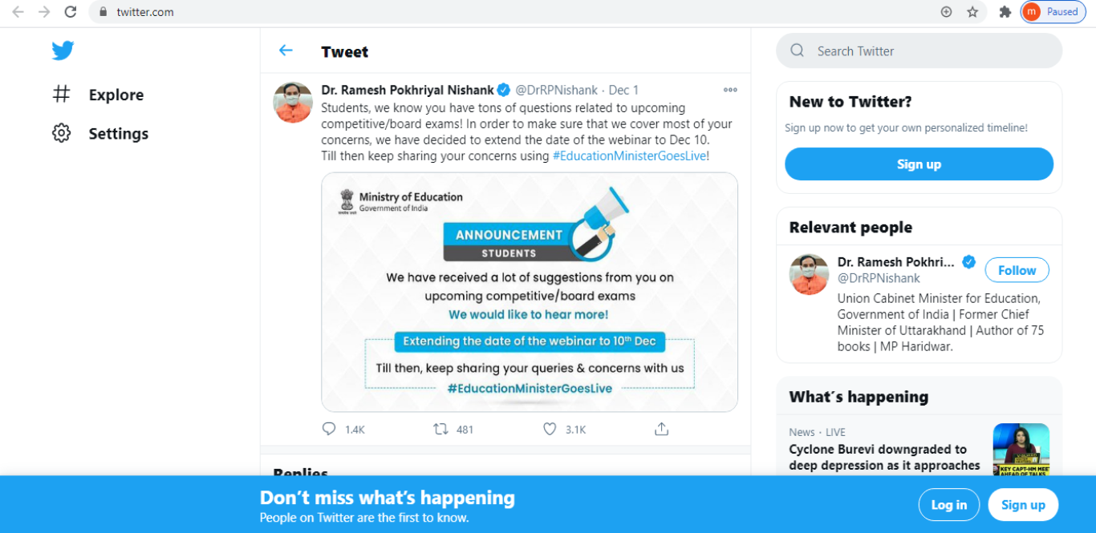Click the #EducationMinisterGoesLive hashtag link

point(630,156)
